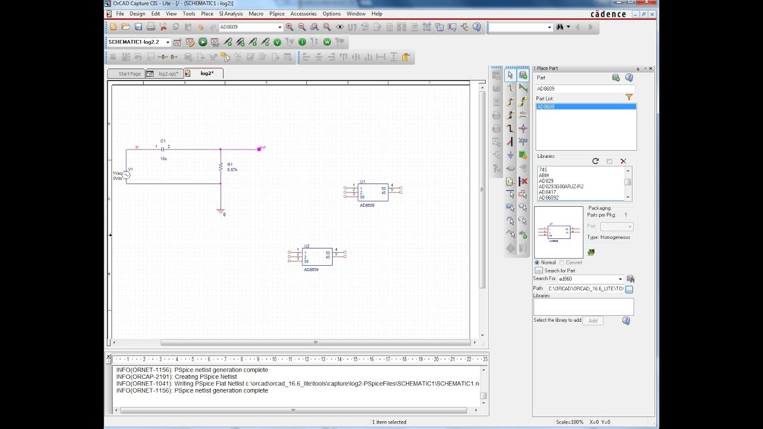
Task: Enable bias current display green I icon
Action: [x=302, y=42]
